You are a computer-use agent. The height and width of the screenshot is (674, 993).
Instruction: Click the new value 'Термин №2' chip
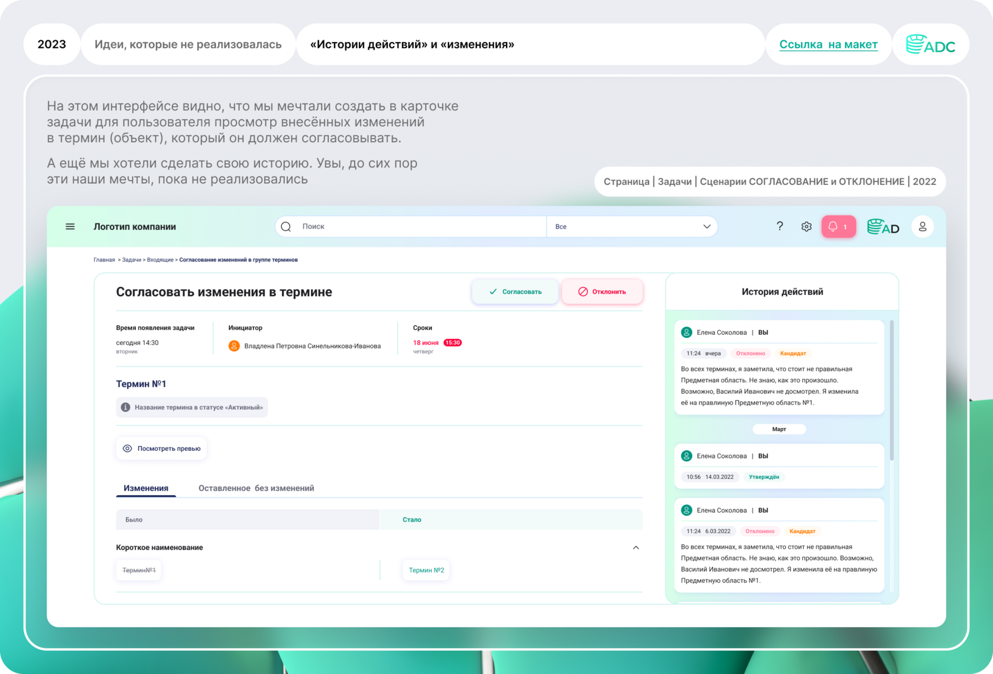click(x=426, y=571)
